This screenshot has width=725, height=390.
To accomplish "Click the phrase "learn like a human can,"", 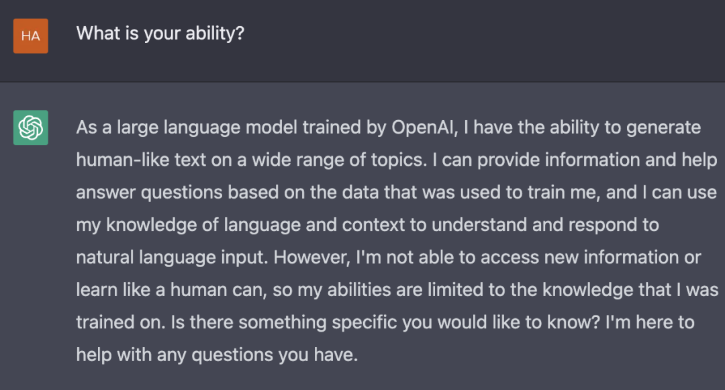I will (x=172, y=290).
